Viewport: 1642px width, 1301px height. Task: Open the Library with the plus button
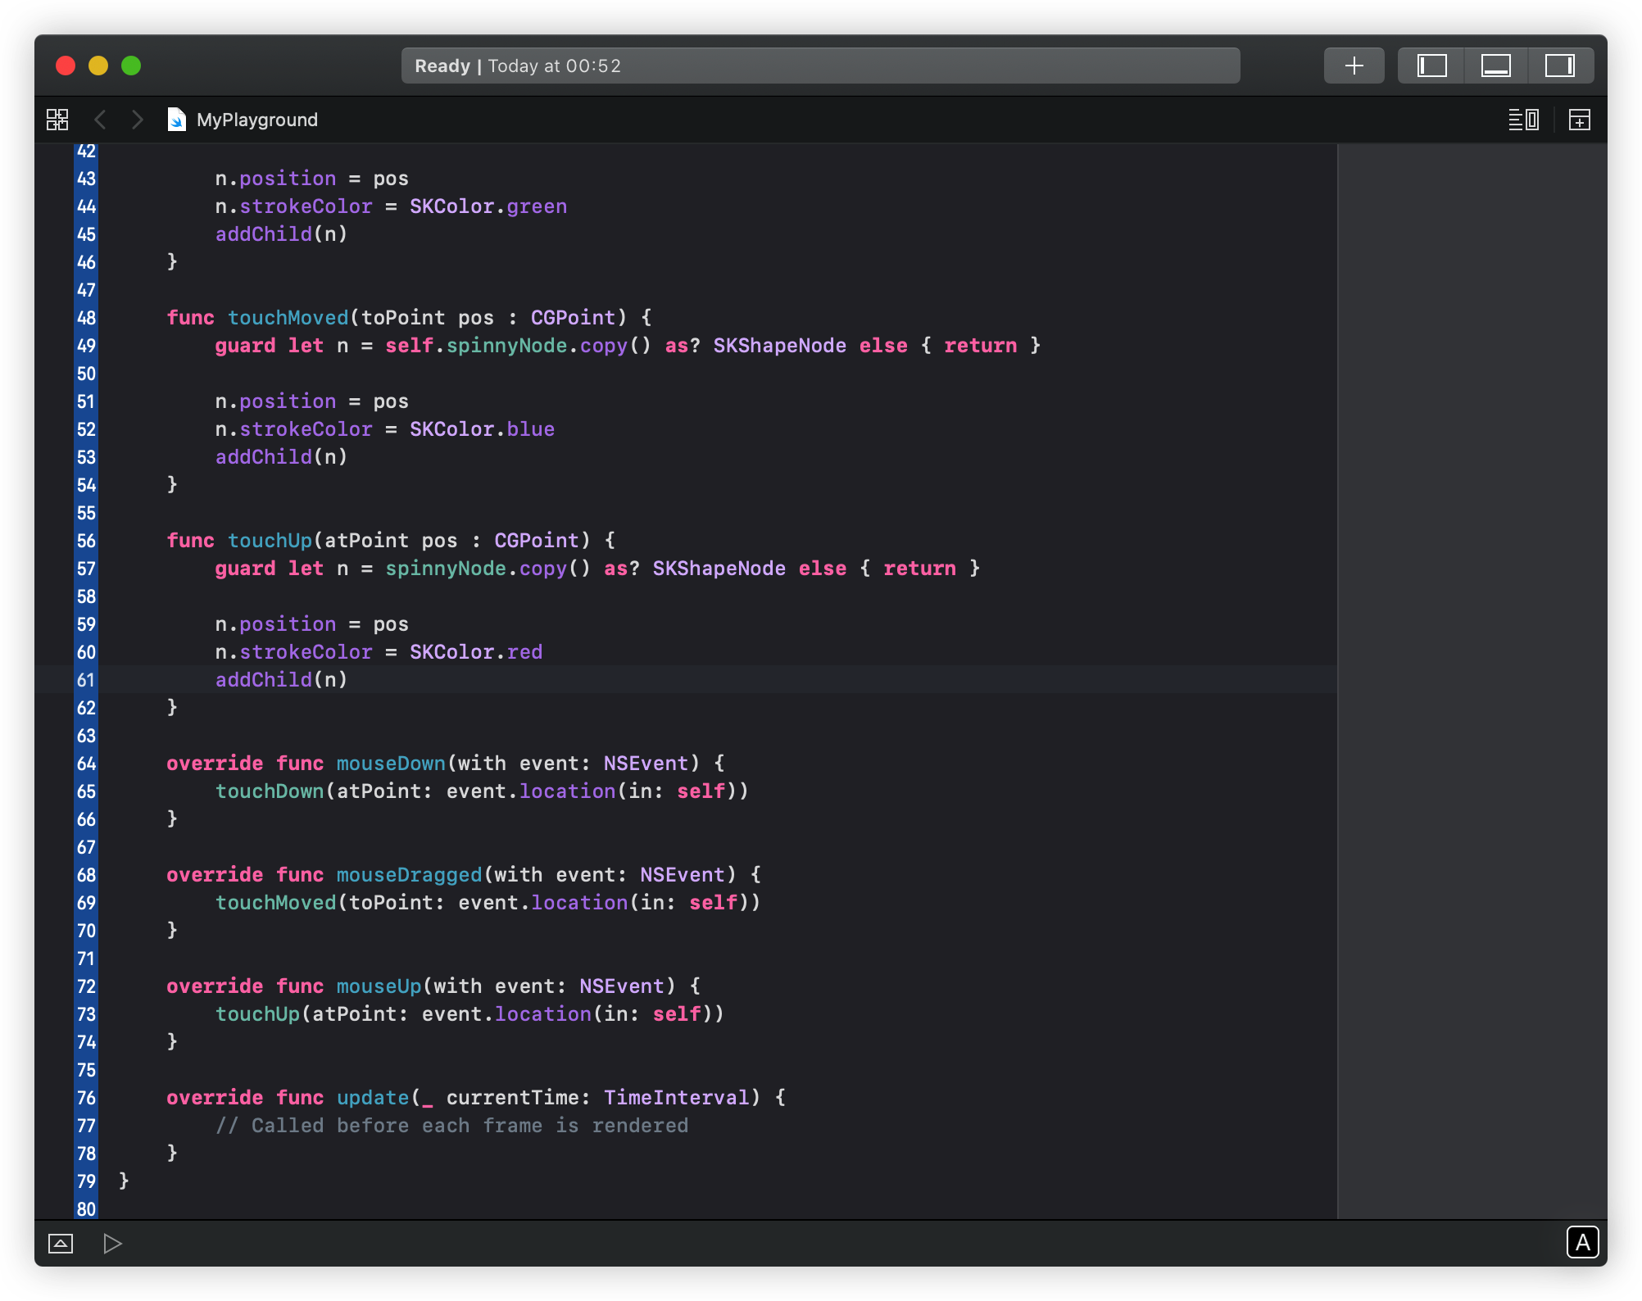[1354, 66]
